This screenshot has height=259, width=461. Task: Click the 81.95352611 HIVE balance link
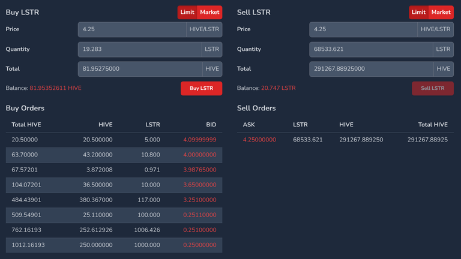pos(56,88)
